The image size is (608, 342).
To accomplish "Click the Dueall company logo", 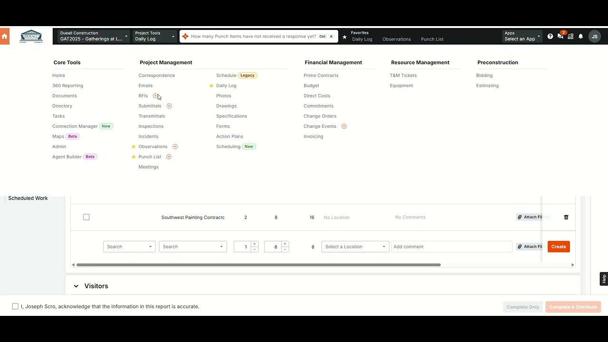I will (x=31, y=37).
